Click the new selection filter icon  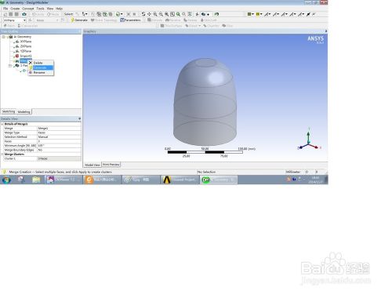click(x=78, y=14)
